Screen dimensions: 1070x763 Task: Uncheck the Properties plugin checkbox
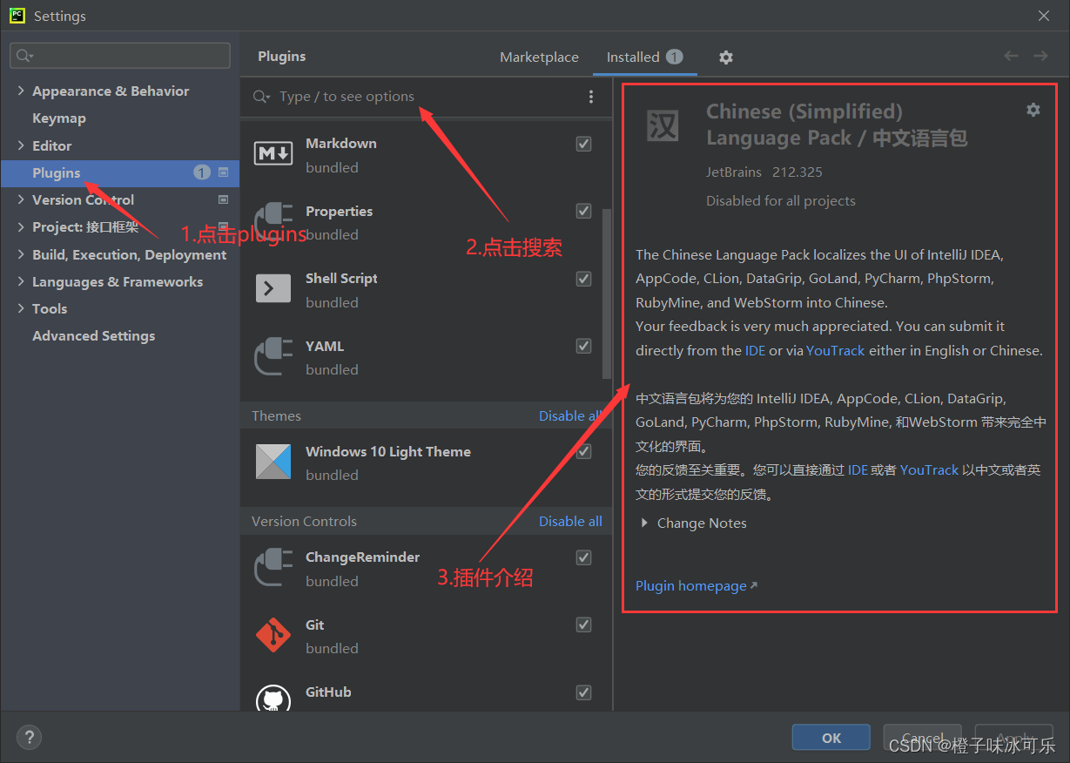[584, 212]
